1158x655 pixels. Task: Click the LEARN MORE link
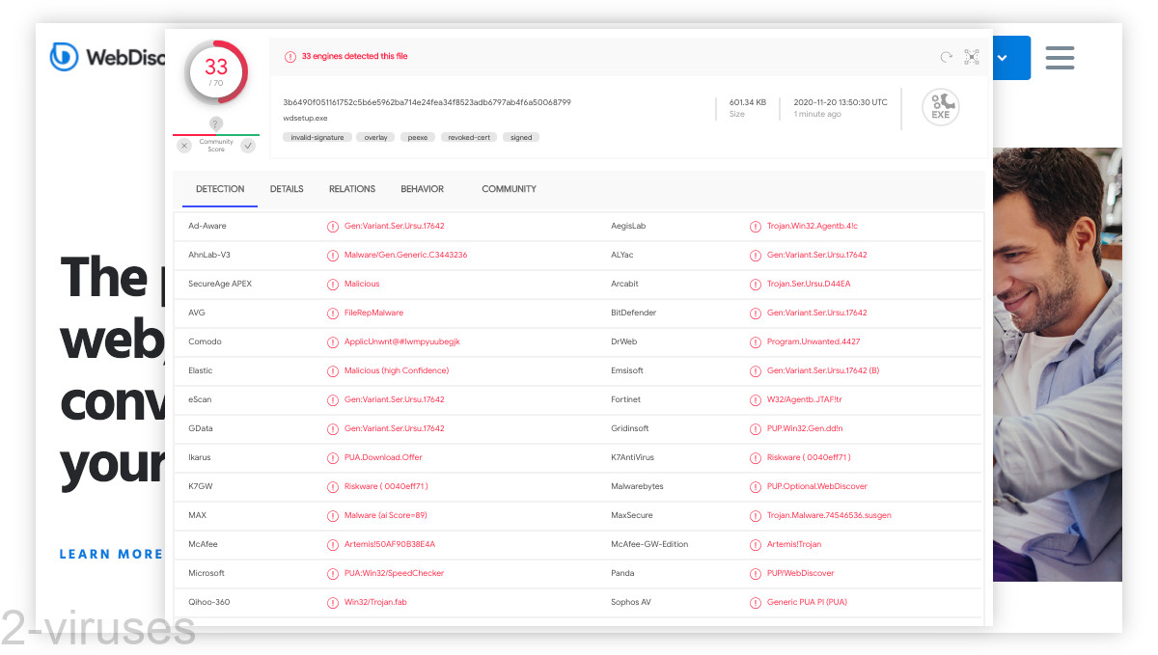point(110,554)
